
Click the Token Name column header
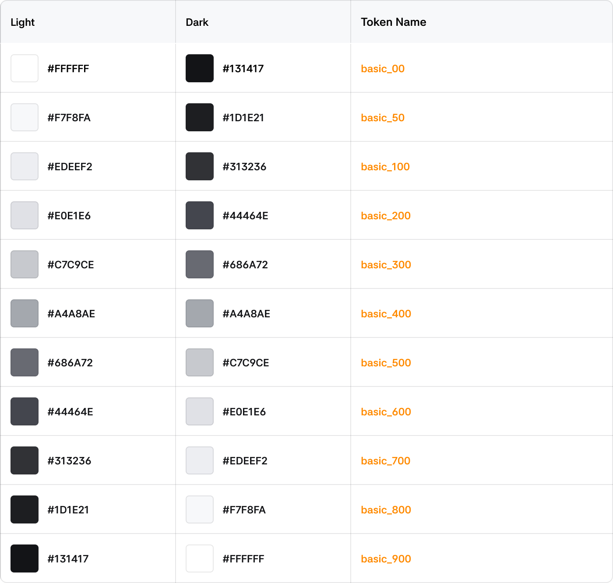pos(393,22)
